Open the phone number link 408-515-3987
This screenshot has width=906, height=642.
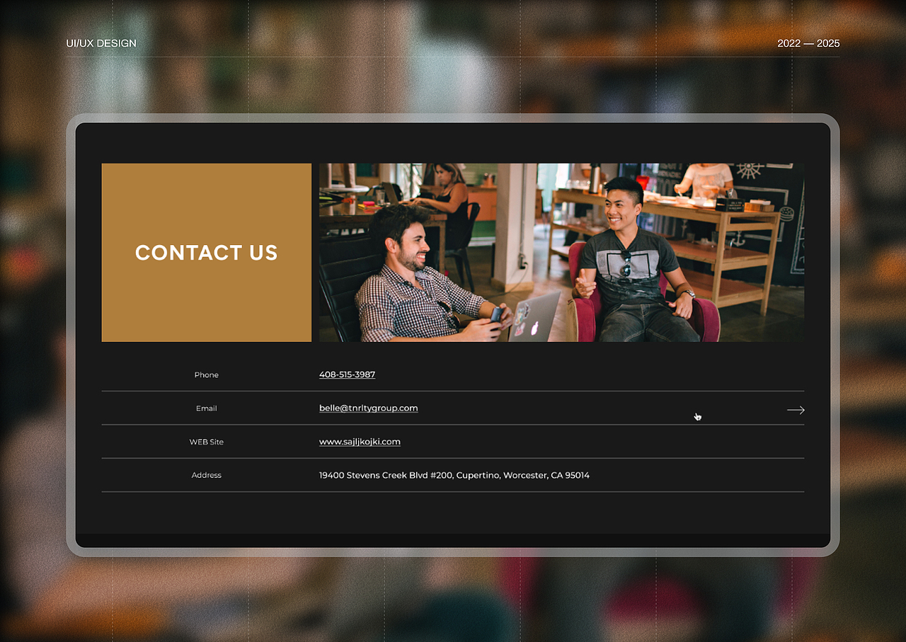coord(347,374)
